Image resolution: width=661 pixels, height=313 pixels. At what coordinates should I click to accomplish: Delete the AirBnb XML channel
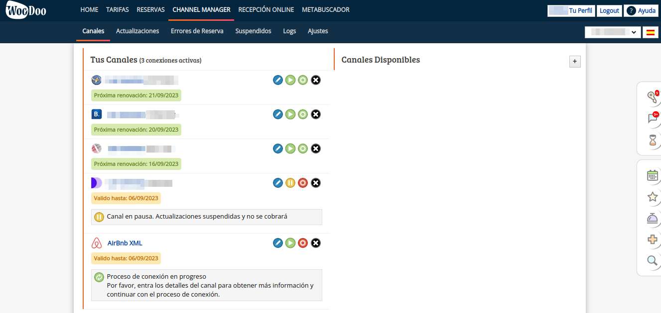pyautogui.click(x=316, y=243)
